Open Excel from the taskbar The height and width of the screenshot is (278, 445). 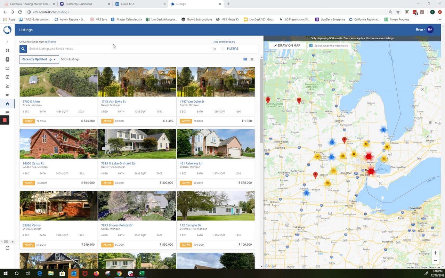click(141, 273)
